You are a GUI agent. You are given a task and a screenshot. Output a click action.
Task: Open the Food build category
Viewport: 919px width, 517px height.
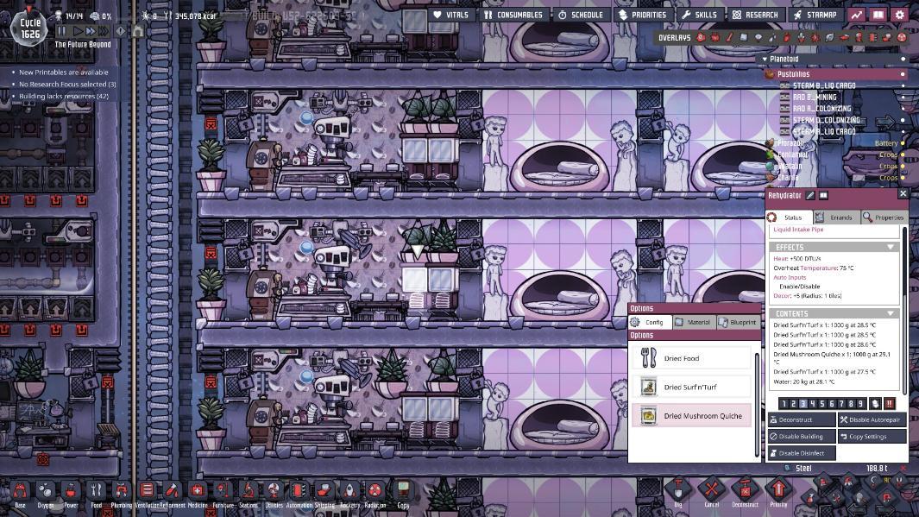coord(96,493)
